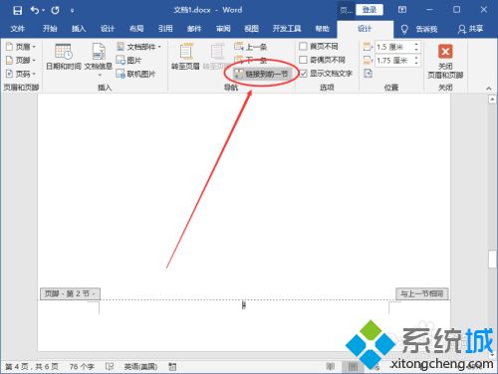Click Insert Alignment Tab icon

pyautogui.click(x=368, y=74)
